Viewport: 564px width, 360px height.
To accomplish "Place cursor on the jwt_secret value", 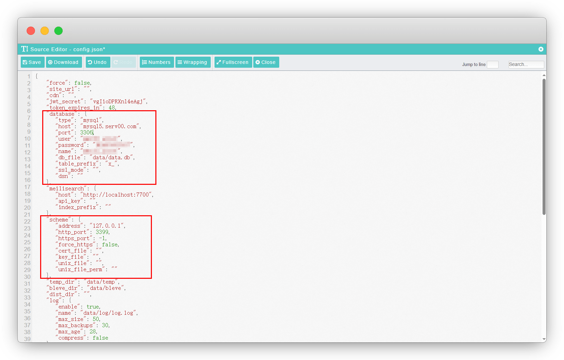I will click(118, 102).
